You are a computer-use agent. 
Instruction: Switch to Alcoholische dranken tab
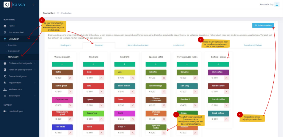(x=138, y=45)
